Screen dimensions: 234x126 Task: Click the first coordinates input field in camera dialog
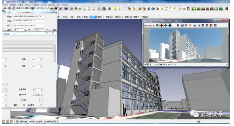(x=29, y=16)
